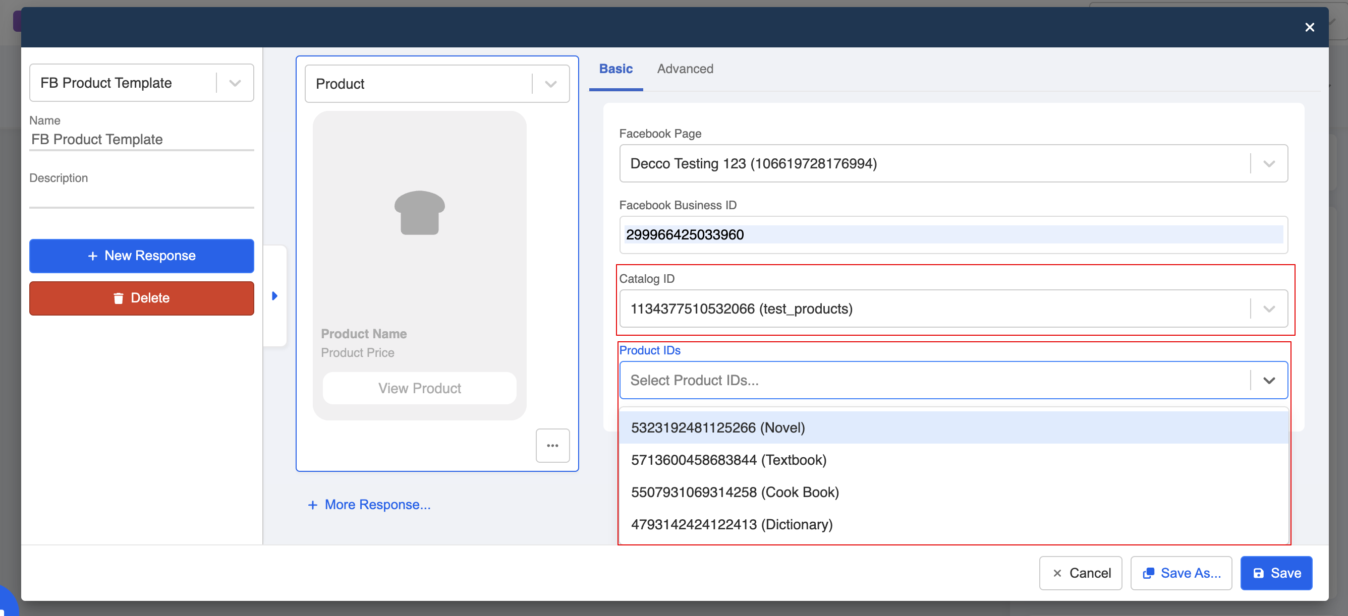The image size is (1348, 616).
Task: Click the blue expand arrow panel handle
Action: point(275,296)
